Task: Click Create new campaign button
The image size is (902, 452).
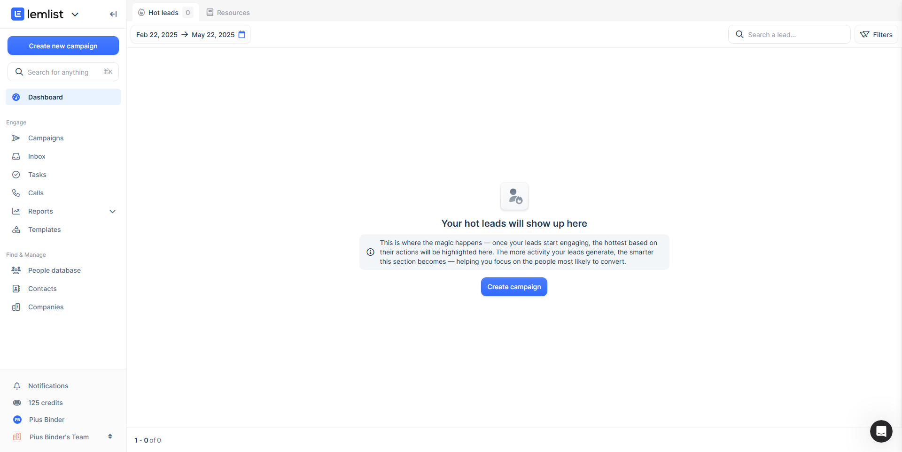Action: point(63,46)
